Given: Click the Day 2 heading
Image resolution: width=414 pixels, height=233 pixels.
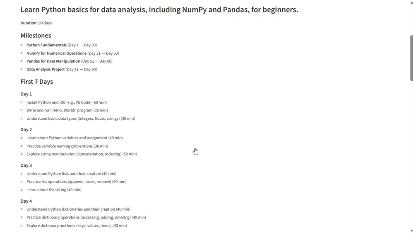Looking at the screenshot, I should [26, 129].
